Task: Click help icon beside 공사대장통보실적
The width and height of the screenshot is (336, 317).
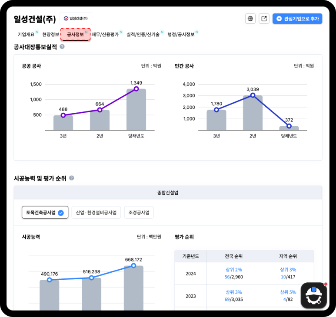Action: point(62,46)
